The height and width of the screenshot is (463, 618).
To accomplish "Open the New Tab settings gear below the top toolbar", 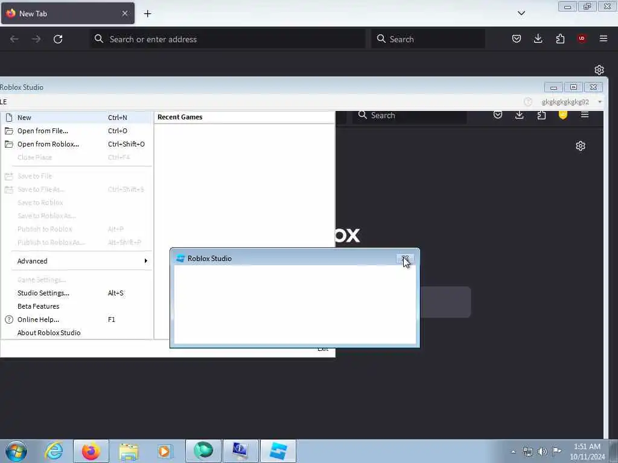I will pyautogui.click(x=599, y=70).
